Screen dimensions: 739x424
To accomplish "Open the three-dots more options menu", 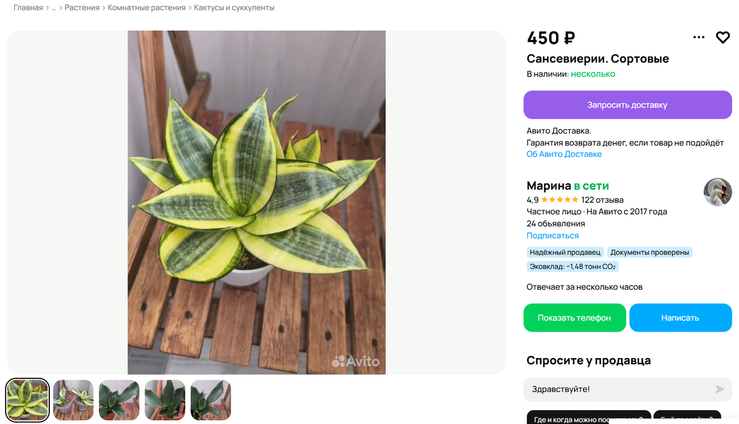I will [698, 38].
